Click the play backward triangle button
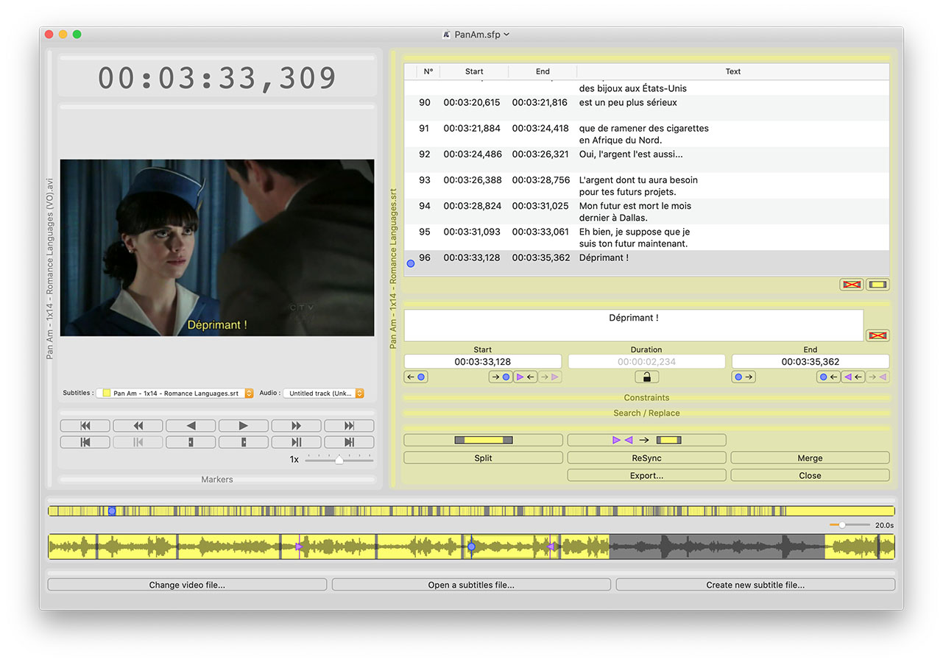 (x=191, y=426)
